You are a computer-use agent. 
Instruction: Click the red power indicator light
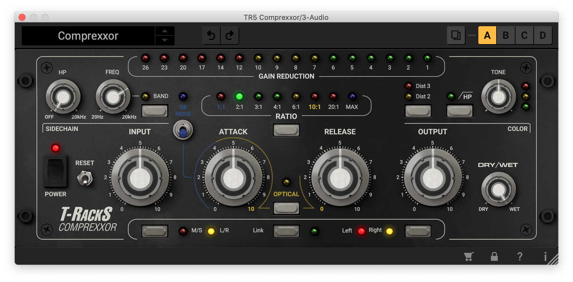pyautogui.click(x=56, y=148)
